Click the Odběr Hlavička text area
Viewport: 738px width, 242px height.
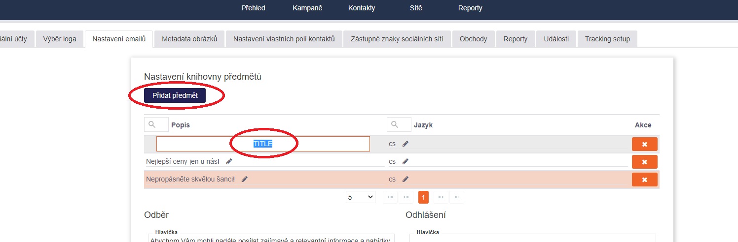[271, 238]
